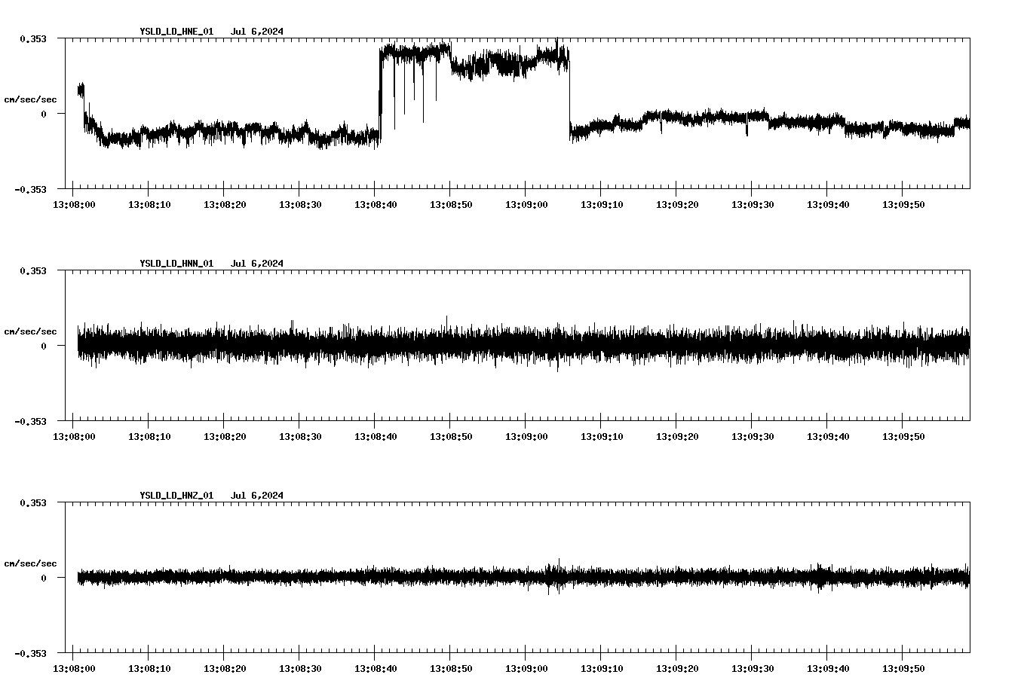Select the -0.353 amplitude label below HNN plot

click(32, 423)
